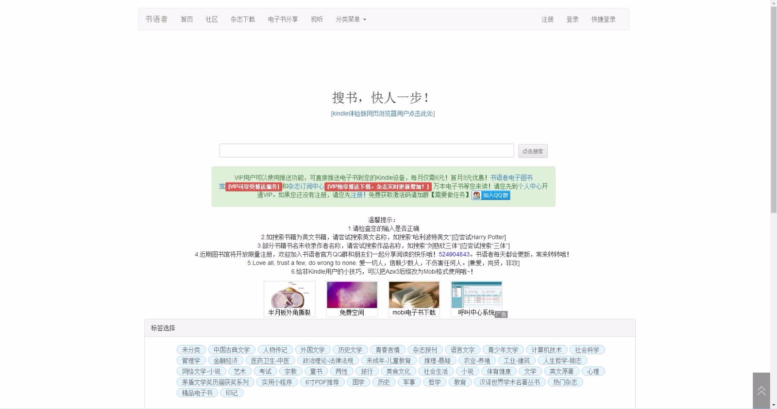777x409 pixels.
Task: Select the 美食文化 tag
Action: [398, 371]
